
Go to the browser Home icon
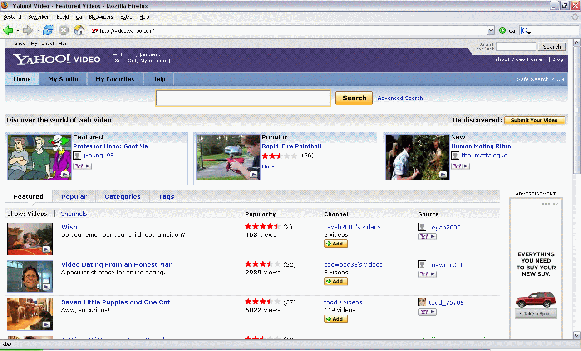[x=79, y=30]
